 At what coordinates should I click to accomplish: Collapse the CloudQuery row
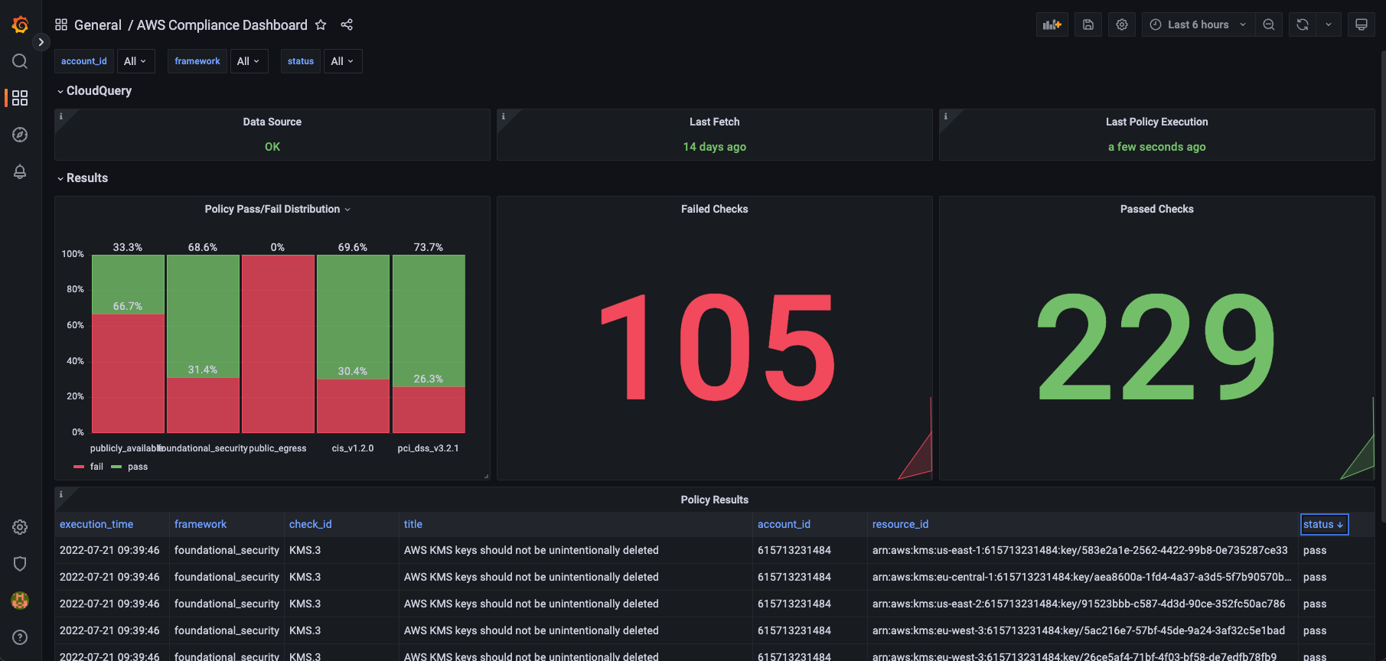[99, 91]
